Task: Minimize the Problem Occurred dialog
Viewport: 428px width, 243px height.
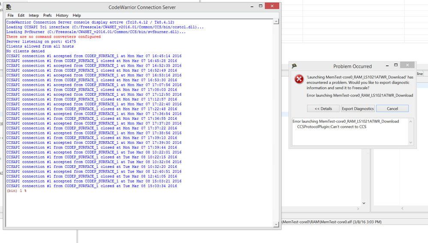Action: point(387,65)
